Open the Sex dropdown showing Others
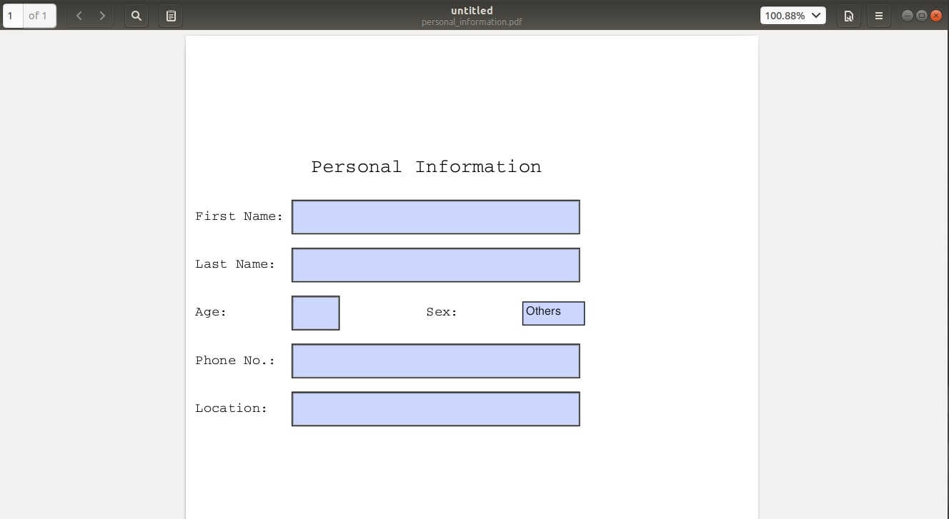Screen dimensions: 949x519 554,313
